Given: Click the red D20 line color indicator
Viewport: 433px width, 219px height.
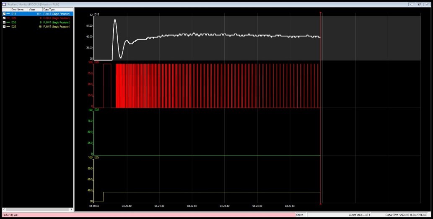Looking at the screenshot, I should (8, 18).
